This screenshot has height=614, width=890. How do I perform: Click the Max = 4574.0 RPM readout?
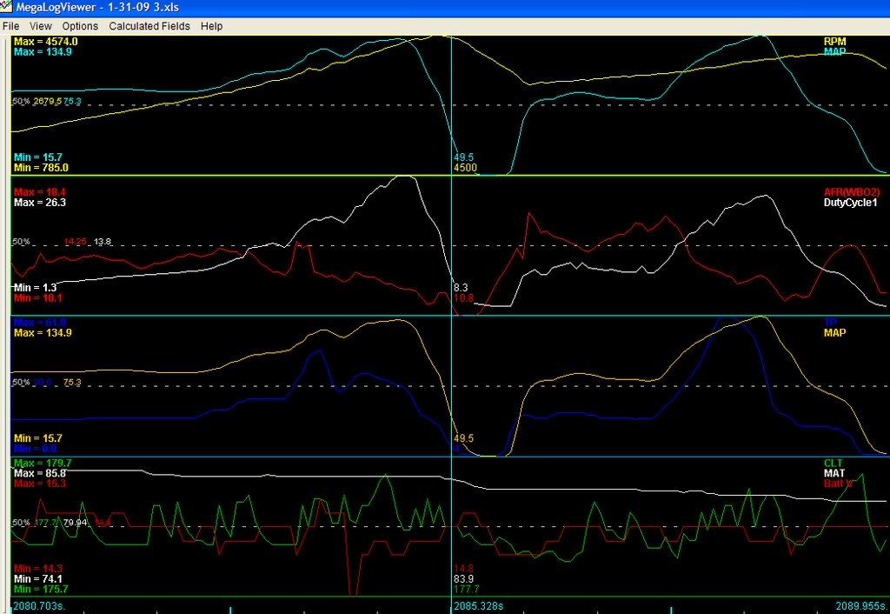[x=46, y=41]
